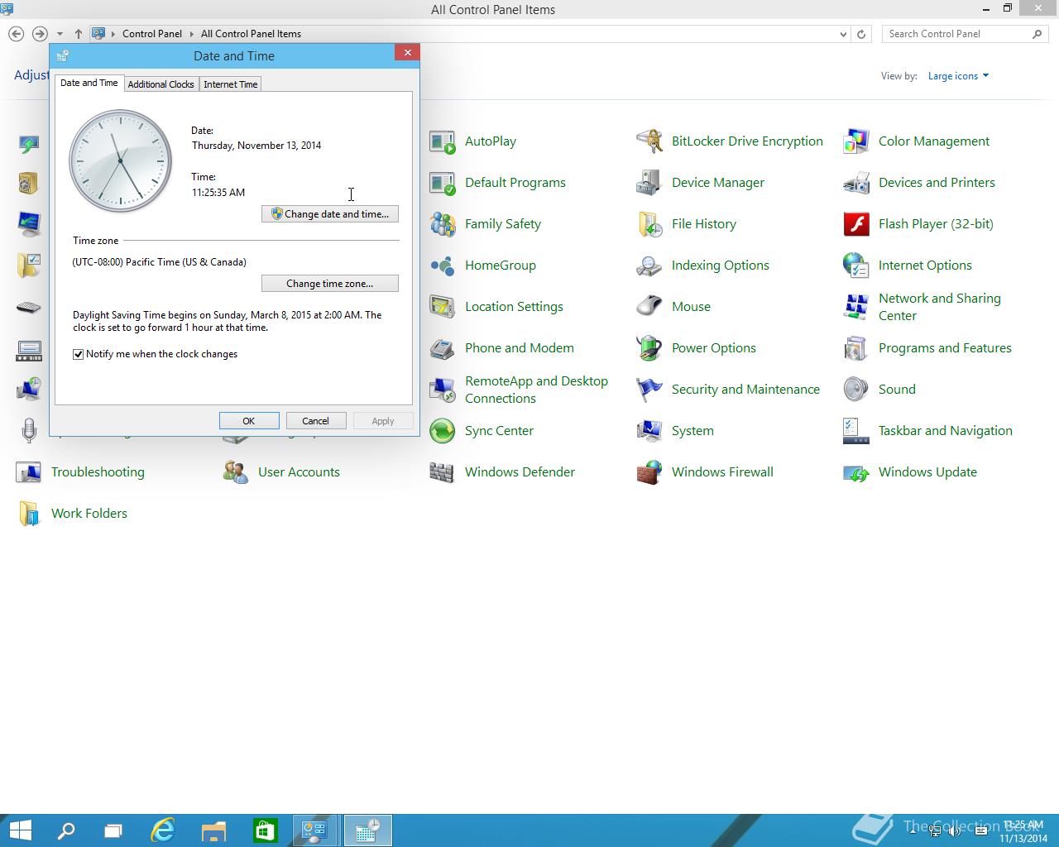
Task: Cancel the Date and Time dialog
Action: tap(316, 421)
